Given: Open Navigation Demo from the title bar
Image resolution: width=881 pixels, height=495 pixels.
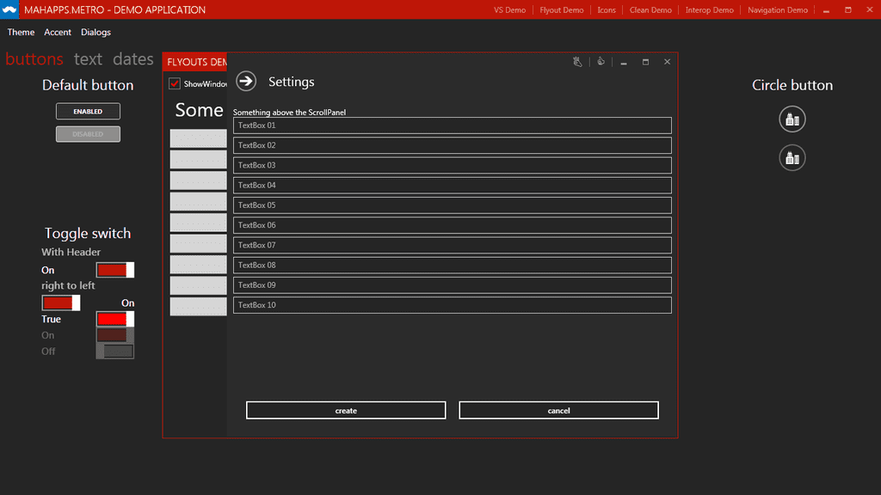Looking at the screenshot, I should (x=777, y=10).
